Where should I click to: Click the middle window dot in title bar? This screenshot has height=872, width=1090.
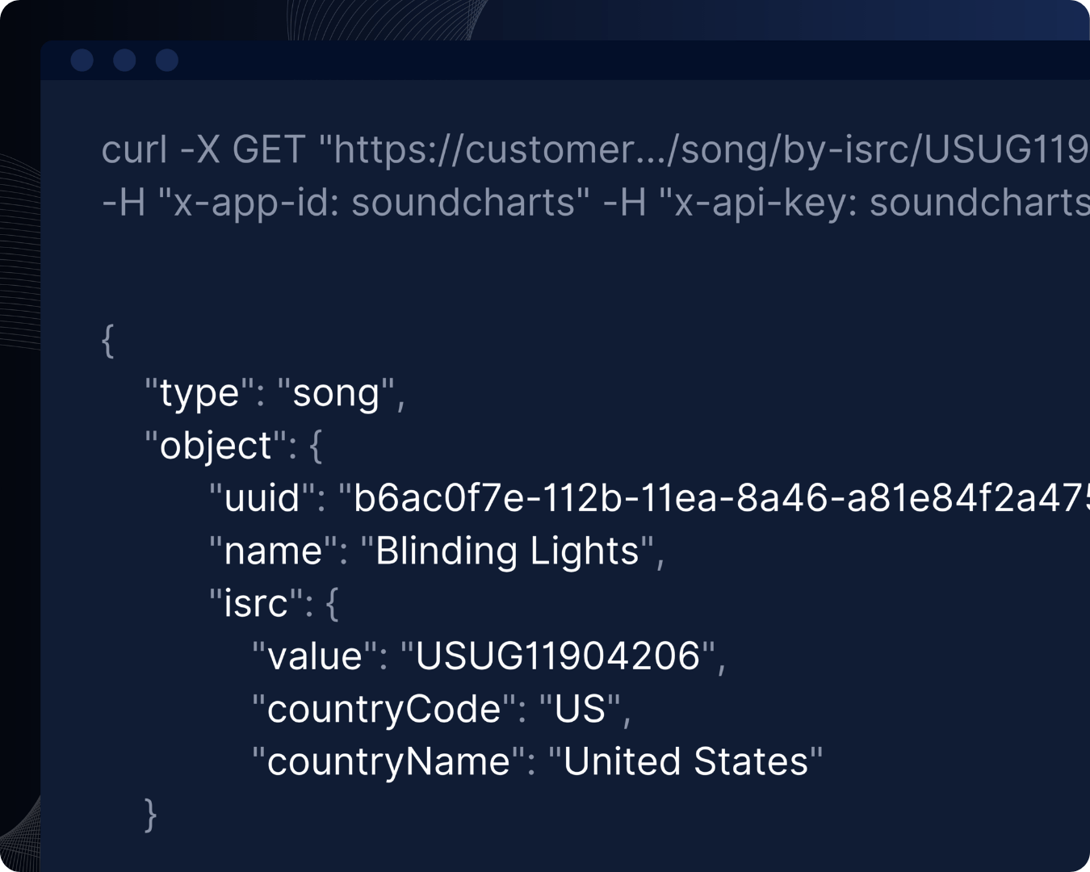pyautogui.click(x=124, y=61)
